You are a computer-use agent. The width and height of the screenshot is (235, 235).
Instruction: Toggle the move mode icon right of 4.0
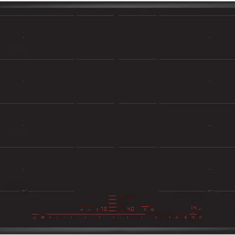pos(152,210)
